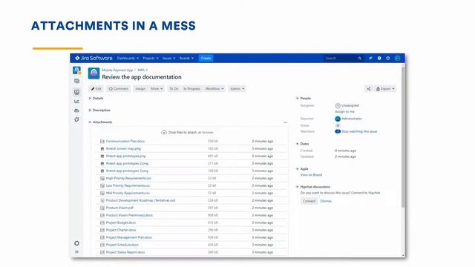Click the In Progress status button

point(191,89)
